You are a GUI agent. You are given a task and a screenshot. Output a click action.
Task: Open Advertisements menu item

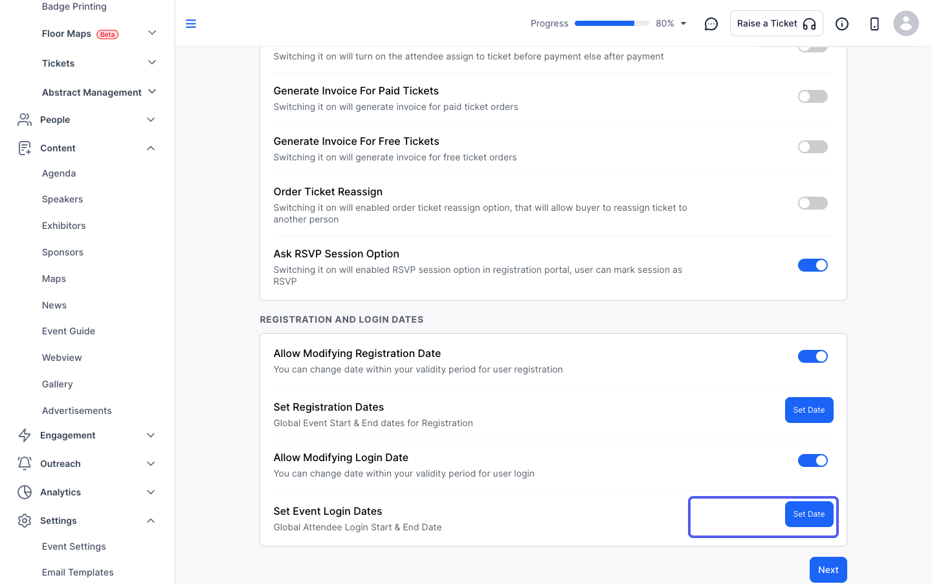[77, 411]
